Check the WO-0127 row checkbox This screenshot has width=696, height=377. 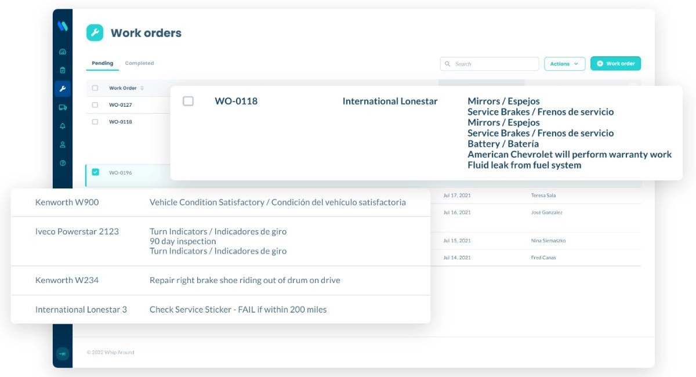coord(95,105)
